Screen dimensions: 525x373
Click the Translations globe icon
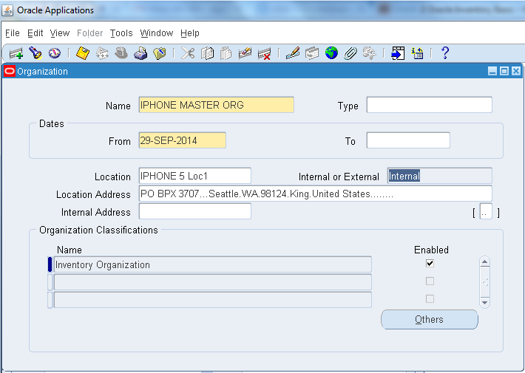(x=331, y=53)
